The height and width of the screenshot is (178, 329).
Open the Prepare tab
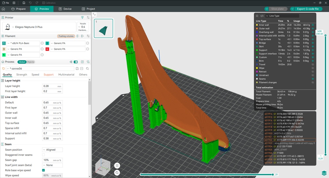(x=19, y=9)
